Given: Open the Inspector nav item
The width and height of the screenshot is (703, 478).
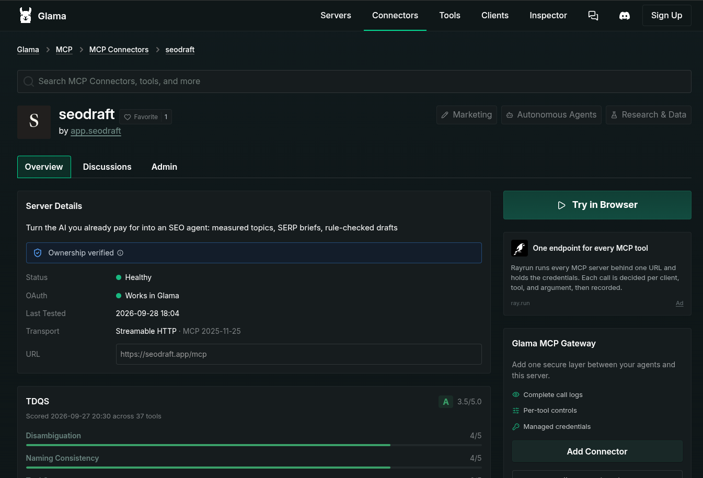Looking at the screenshot, I should click(548, 16).
